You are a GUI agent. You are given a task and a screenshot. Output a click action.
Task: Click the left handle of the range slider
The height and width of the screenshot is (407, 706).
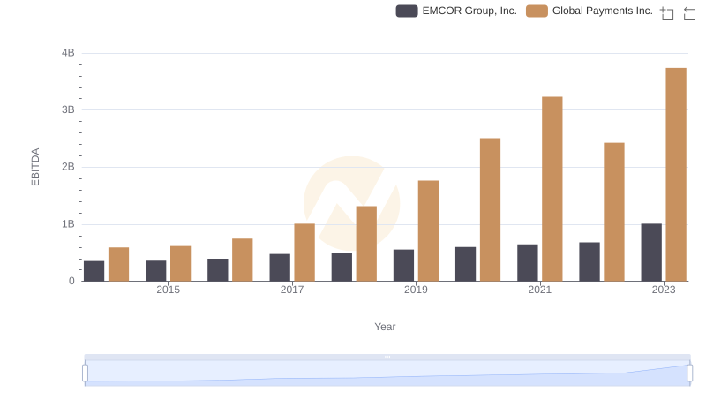click(x=85, y=373)
